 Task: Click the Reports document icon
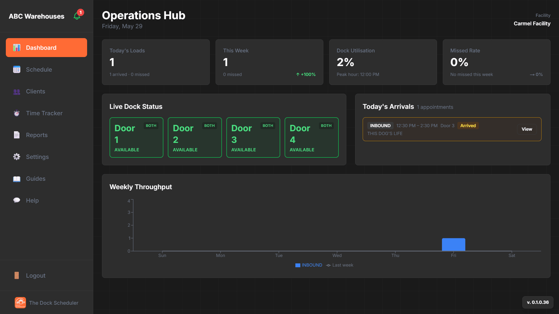(x=17, y=135)
